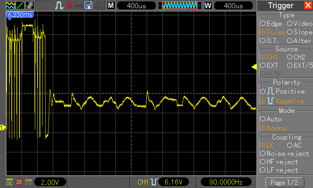313x188 pixels.
Task: Click the channel 1 ground marker
Action: [x=3, y=127]
